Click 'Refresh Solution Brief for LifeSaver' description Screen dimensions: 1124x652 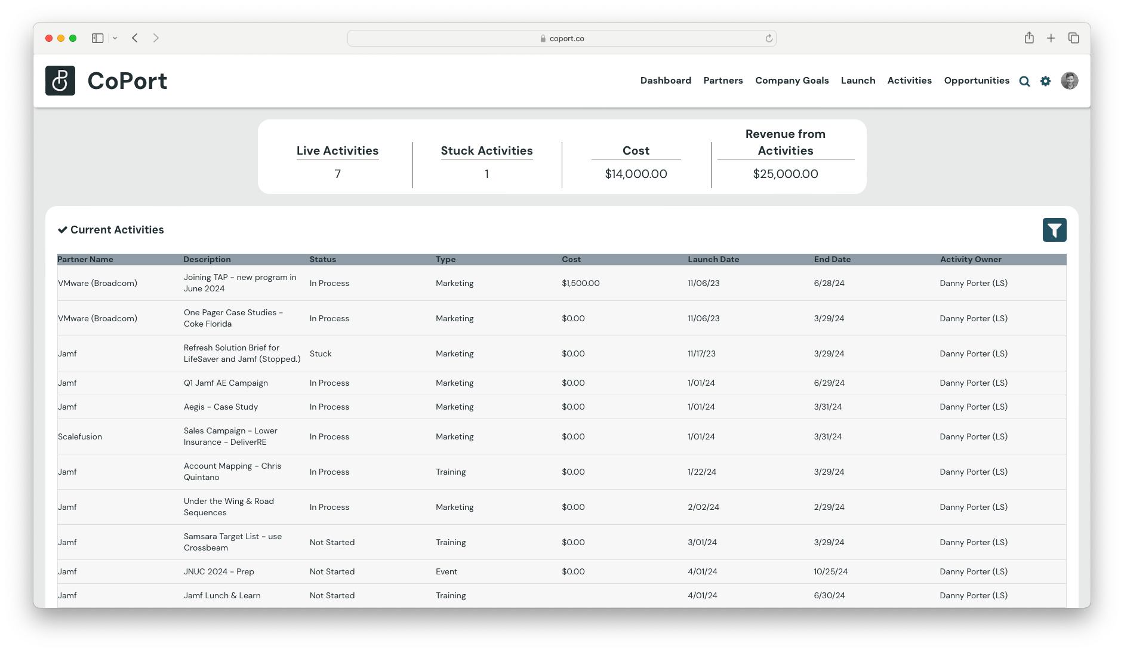click(242, 353)
